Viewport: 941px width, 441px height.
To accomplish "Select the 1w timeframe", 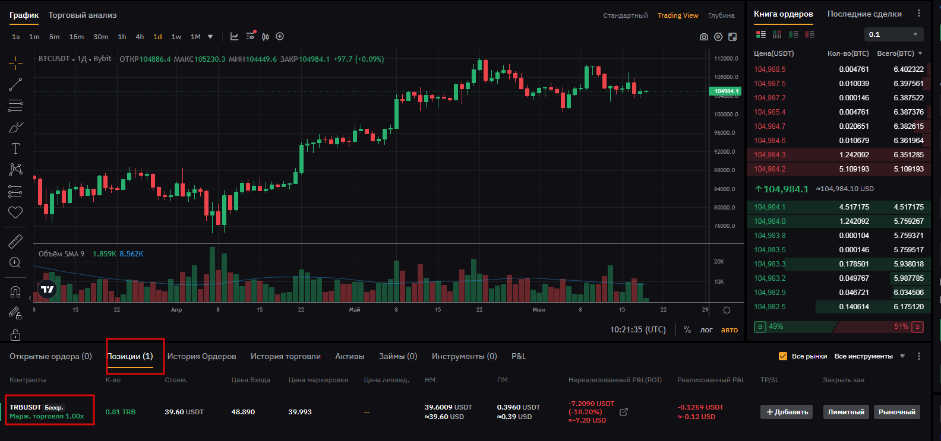I will click(x=176, y=37).
